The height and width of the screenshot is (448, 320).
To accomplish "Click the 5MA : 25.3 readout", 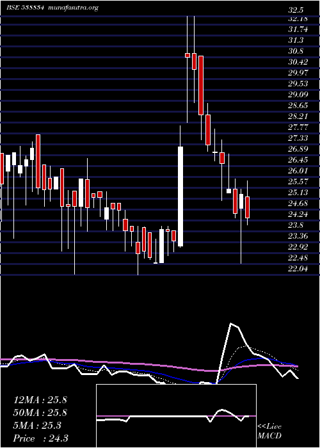I will click(x=37, y=426).
